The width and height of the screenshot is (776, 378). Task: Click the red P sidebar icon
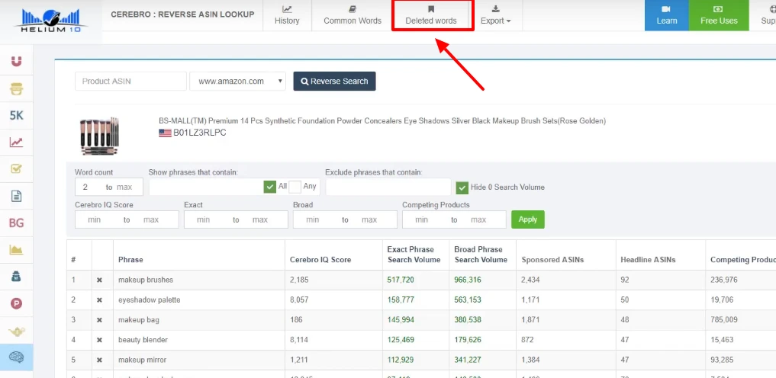coord(16,303)
